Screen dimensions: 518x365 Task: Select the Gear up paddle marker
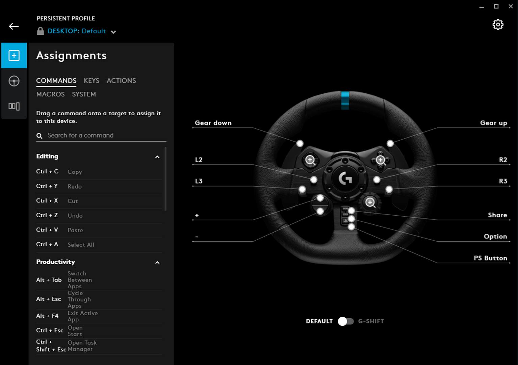(390, 144)
